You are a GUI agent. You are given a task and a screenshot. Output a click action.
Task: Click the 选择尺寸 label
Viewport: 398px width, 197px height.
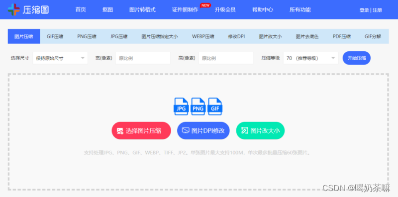[20, 58]
